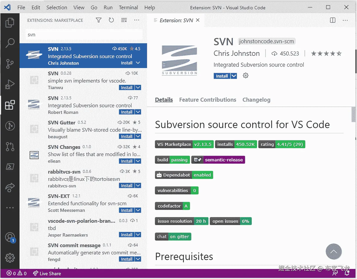This screenshot has height=279, width=357.
Task: Expand install dropdown for Robert Roman SVN
Action: 138,112
